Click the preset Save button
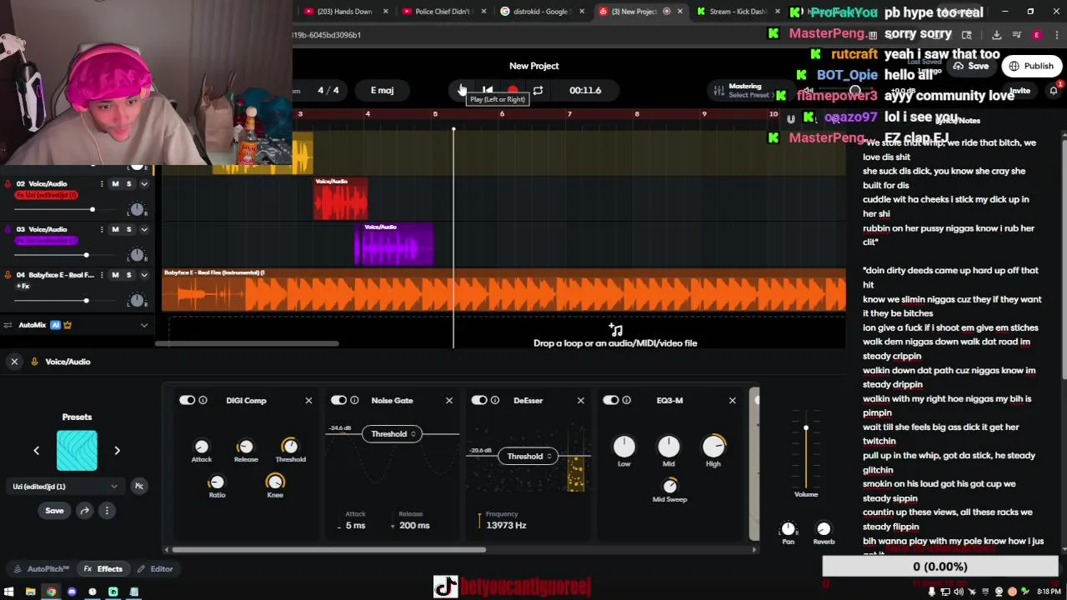 pyautogui.click(x=54, y=511)
